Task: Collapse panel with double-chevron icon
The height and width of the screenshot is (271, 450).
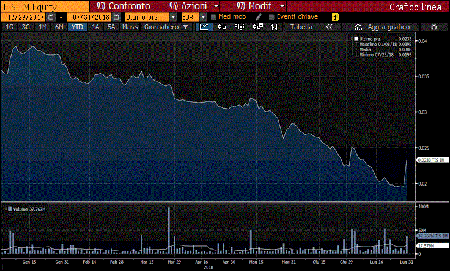Action: coord(329,27)
